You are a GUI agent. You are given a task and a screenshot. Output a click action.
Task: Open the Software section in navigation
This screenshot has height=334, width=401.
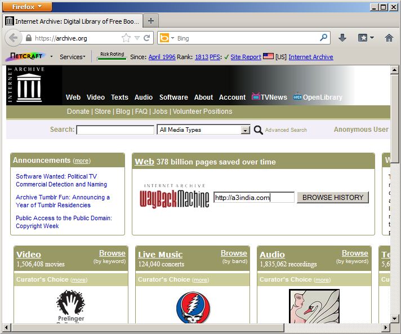pos(173,97)
